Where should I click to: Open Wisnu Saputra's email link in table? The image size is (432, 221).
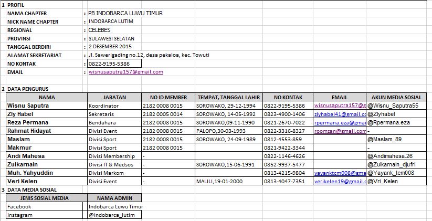click(340, 106)
